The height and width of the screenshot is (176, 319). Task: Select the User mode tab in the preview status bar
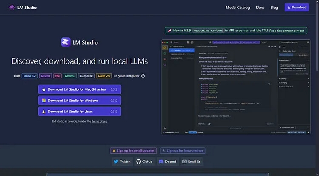pyautogui.click(x=186, y=132)
